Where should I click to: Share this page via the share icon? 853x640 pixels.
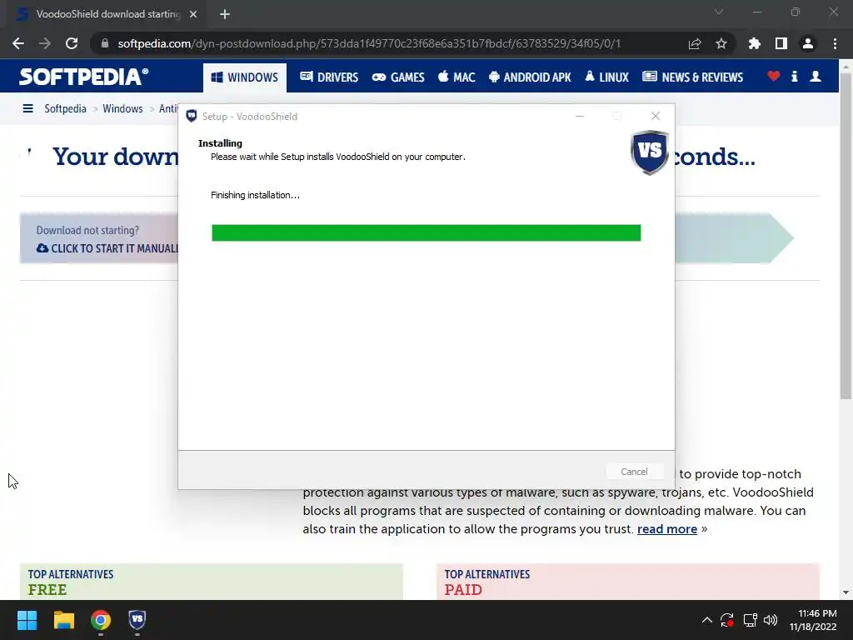[x=695, y=43]
